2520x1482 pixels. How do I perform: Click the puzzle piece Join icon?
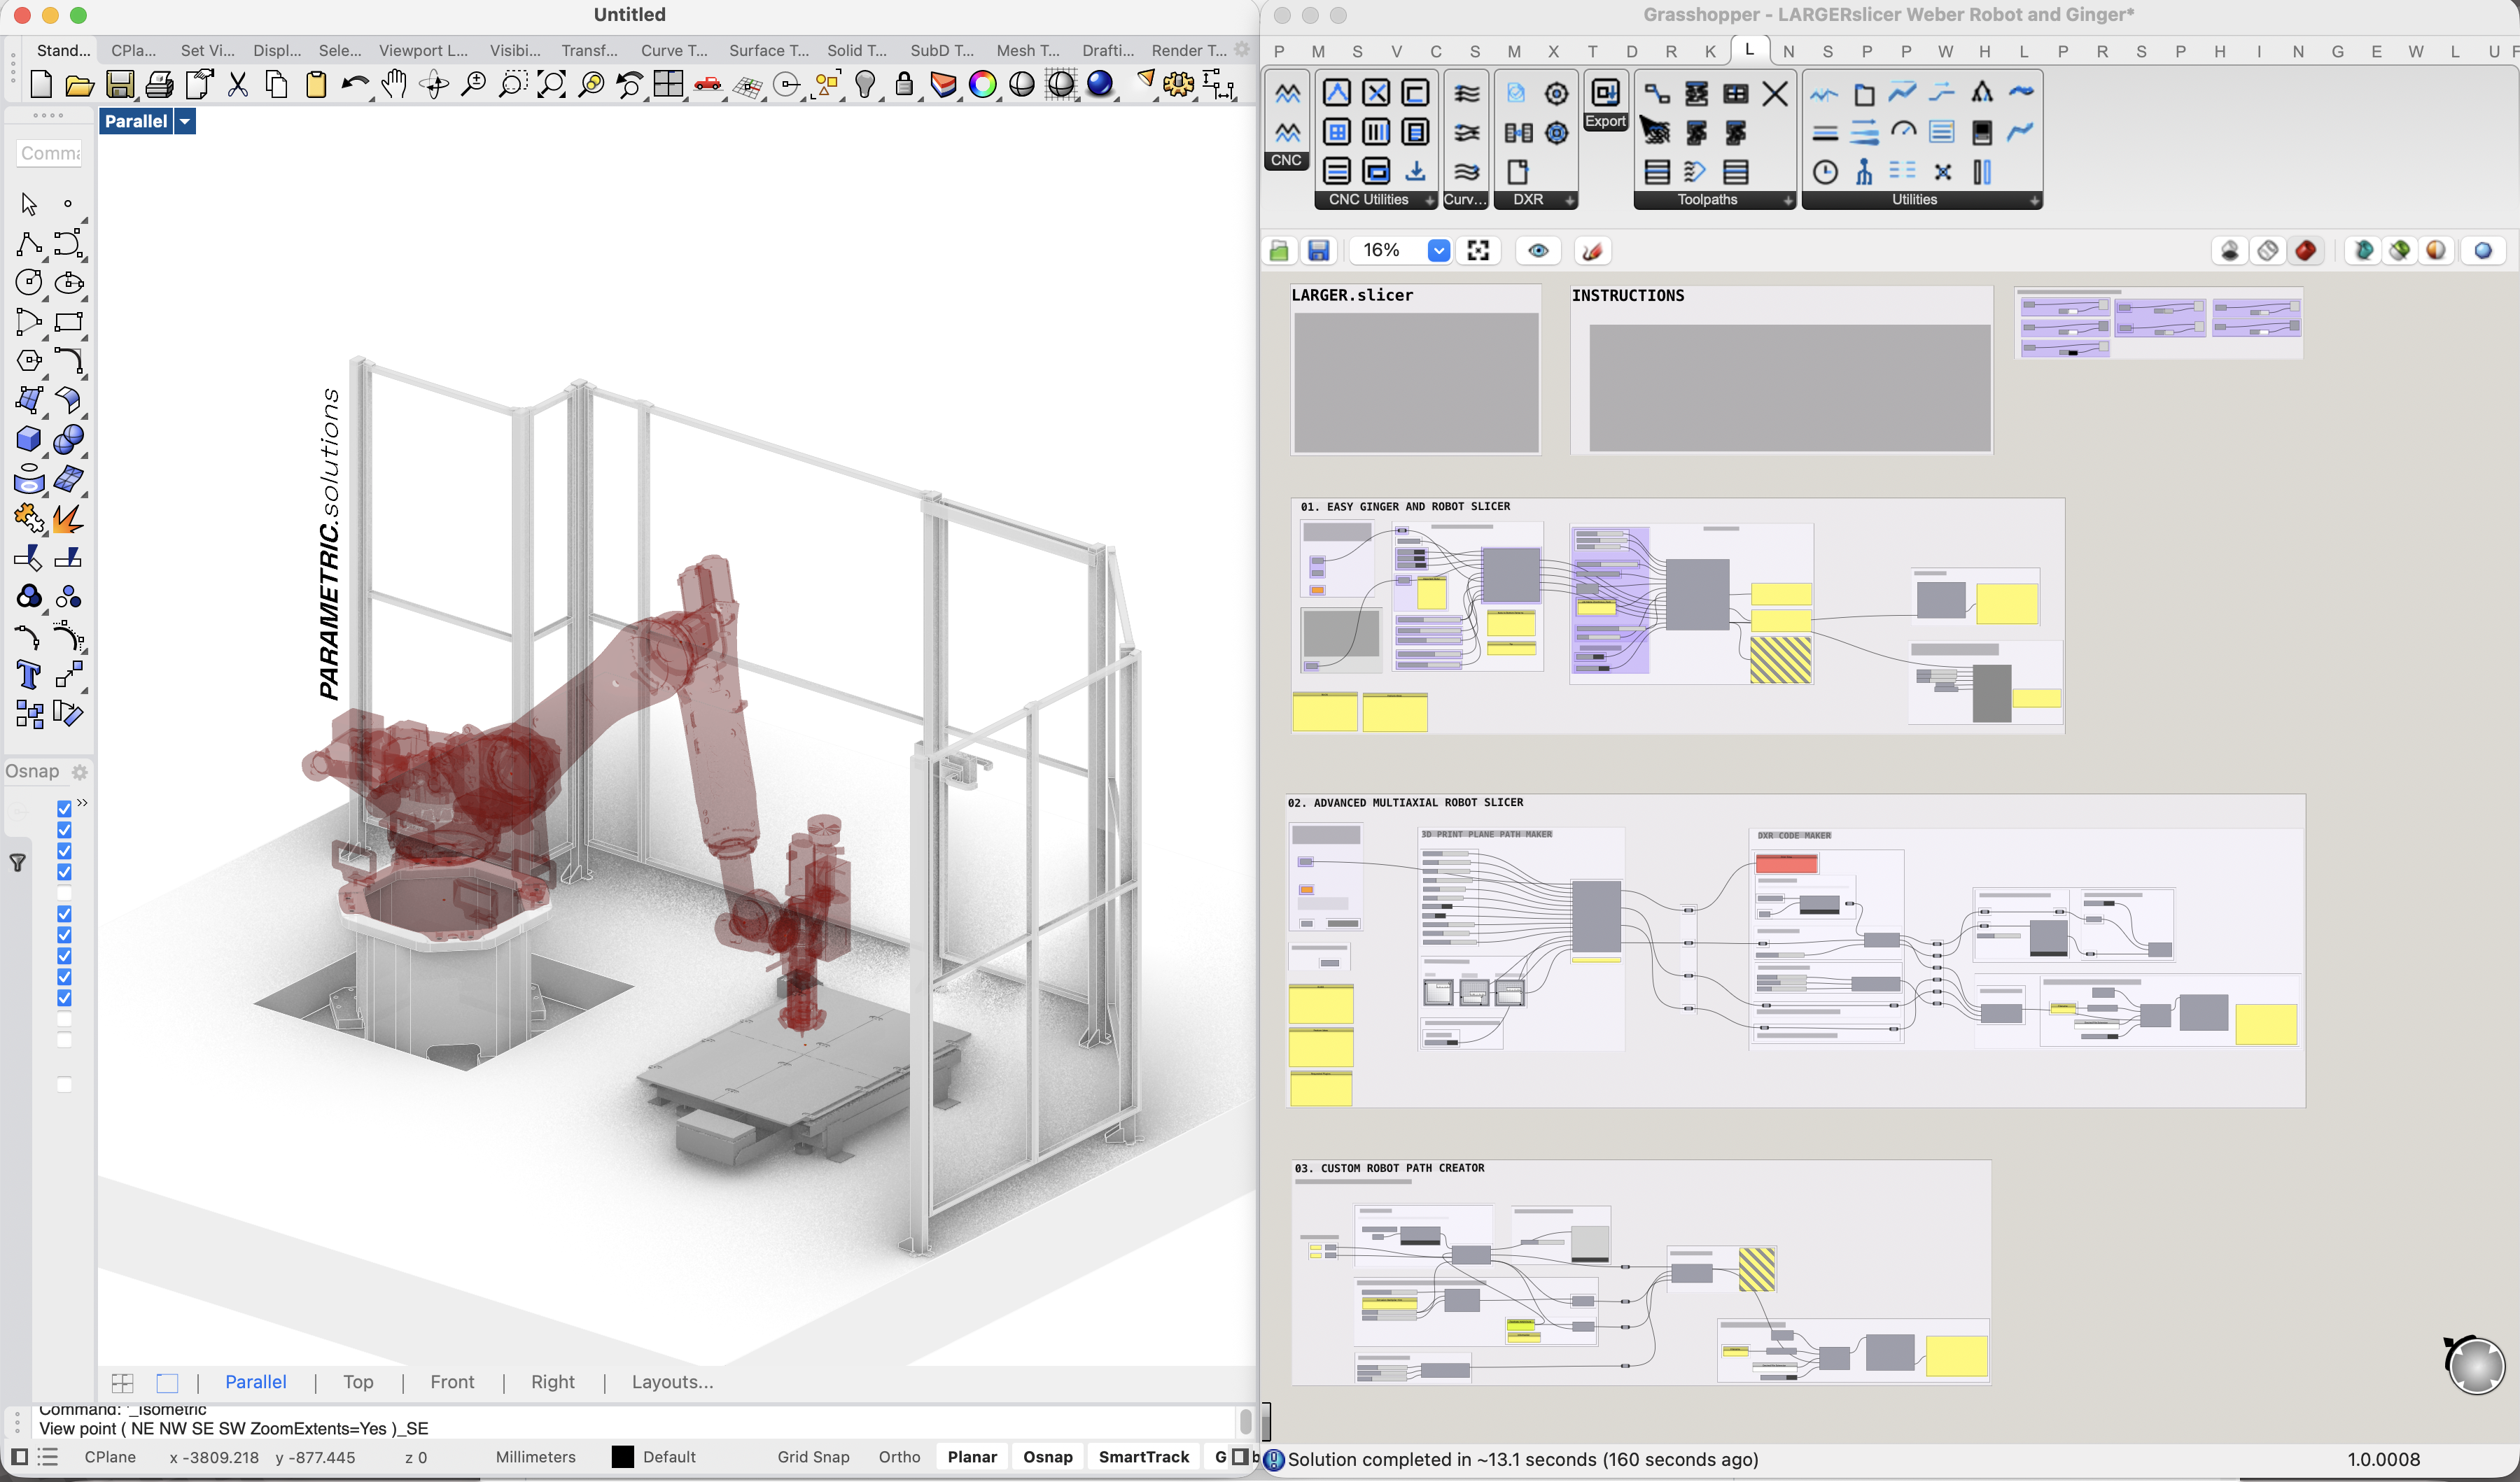pos(29,518)
